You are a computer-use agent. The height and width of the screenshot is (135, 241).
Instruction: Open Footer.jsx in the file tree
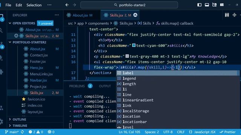[38, 61]
